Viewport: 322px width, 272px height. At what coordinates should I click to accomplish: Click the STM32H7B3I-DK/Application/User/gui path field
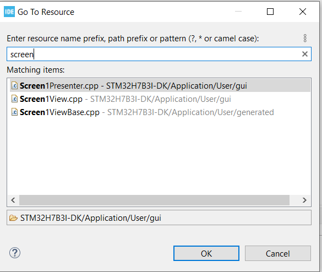point(159,217)
